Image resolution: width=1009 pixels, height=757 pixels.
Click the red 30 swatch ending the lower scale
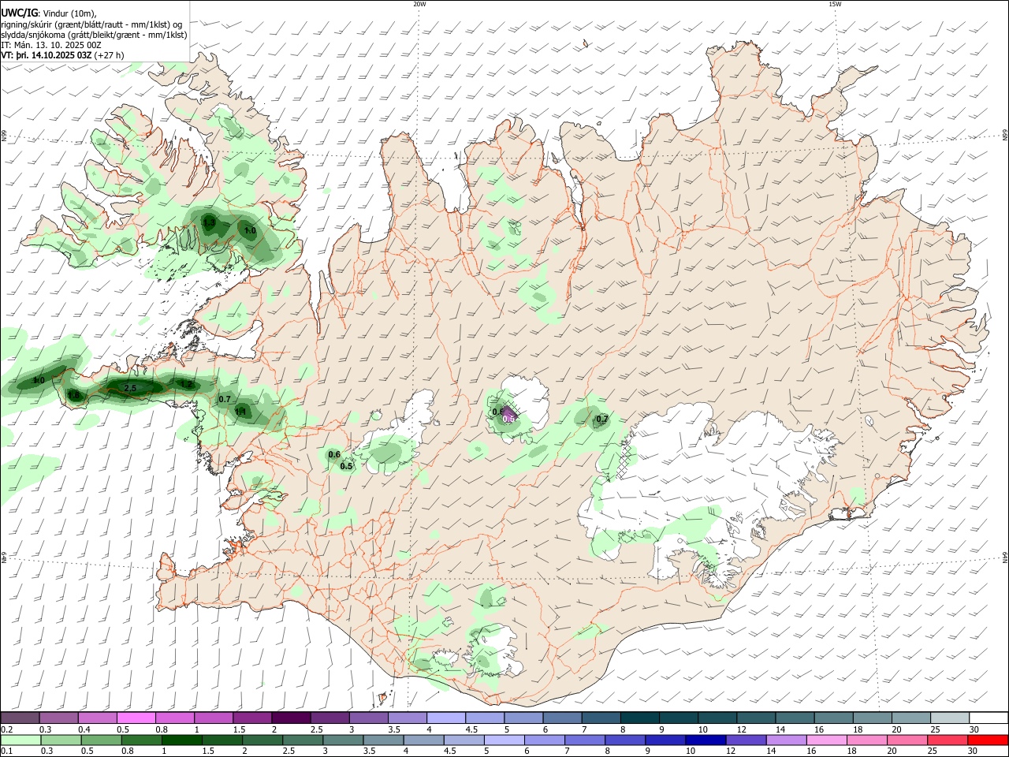pos(988,740)
